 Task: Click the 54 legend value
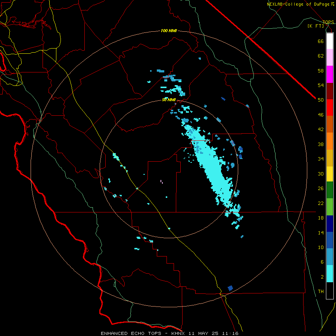click(x=321, y=85)
